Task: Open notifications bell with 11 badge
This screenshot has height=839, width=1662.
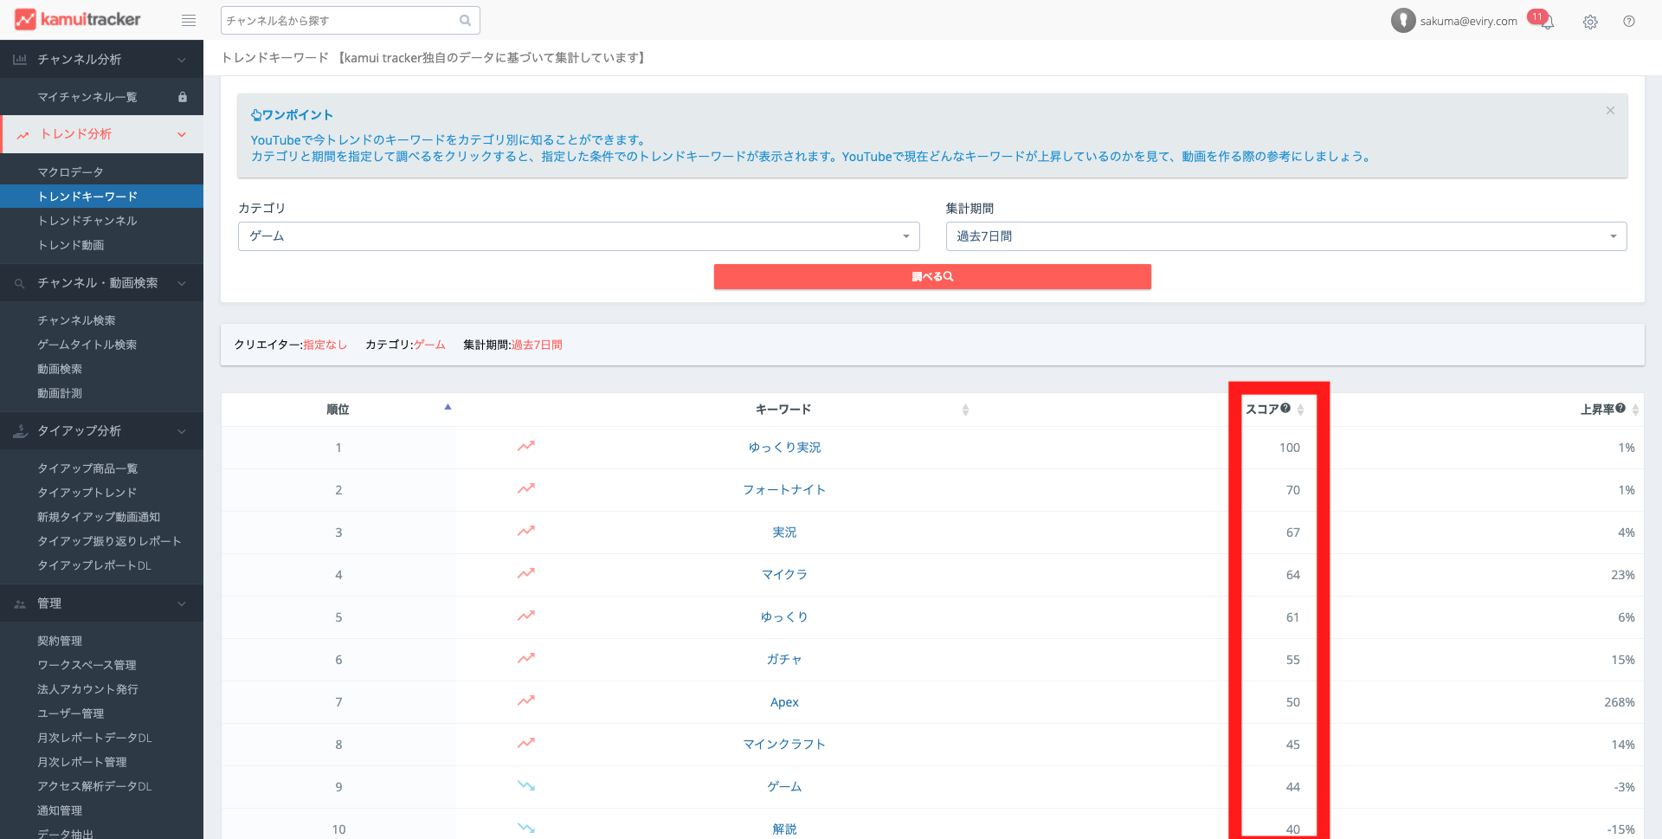Action: click(x=1545, y=21)
